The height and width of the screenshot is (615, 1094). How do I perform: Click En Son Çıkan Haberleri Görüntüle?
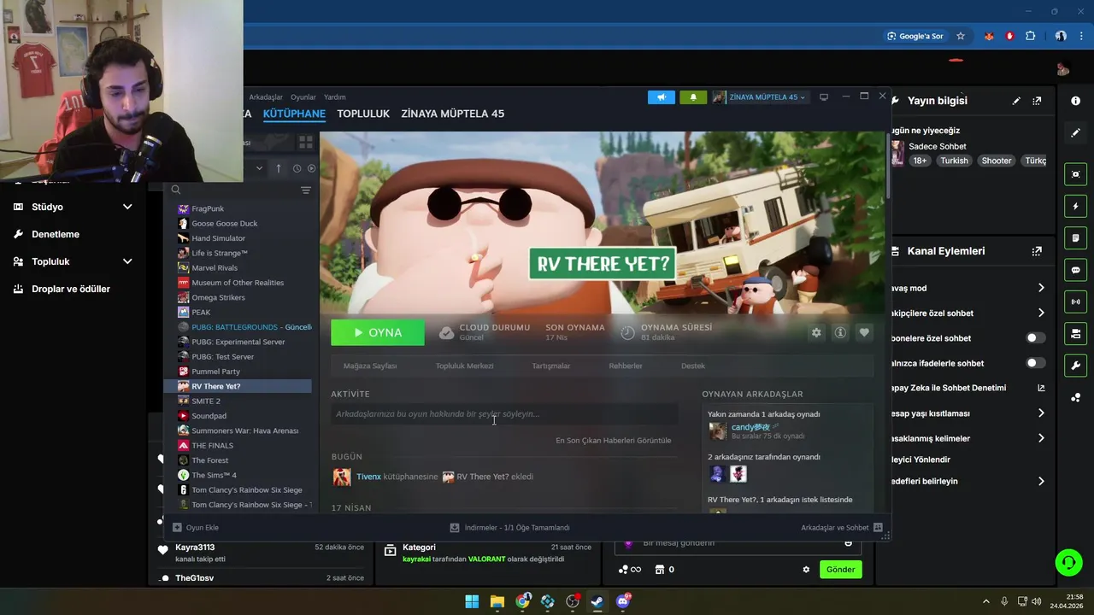(x=614, y=441)
